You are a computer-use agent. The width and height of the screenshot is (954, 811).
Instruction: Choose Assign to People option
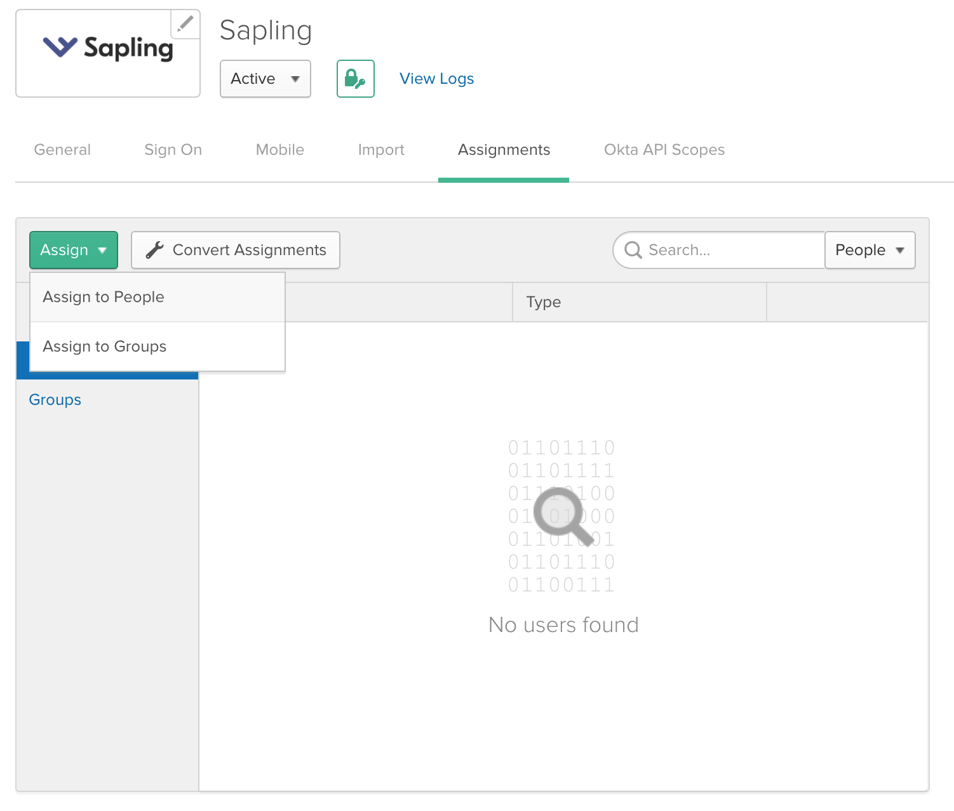point(158,297)
